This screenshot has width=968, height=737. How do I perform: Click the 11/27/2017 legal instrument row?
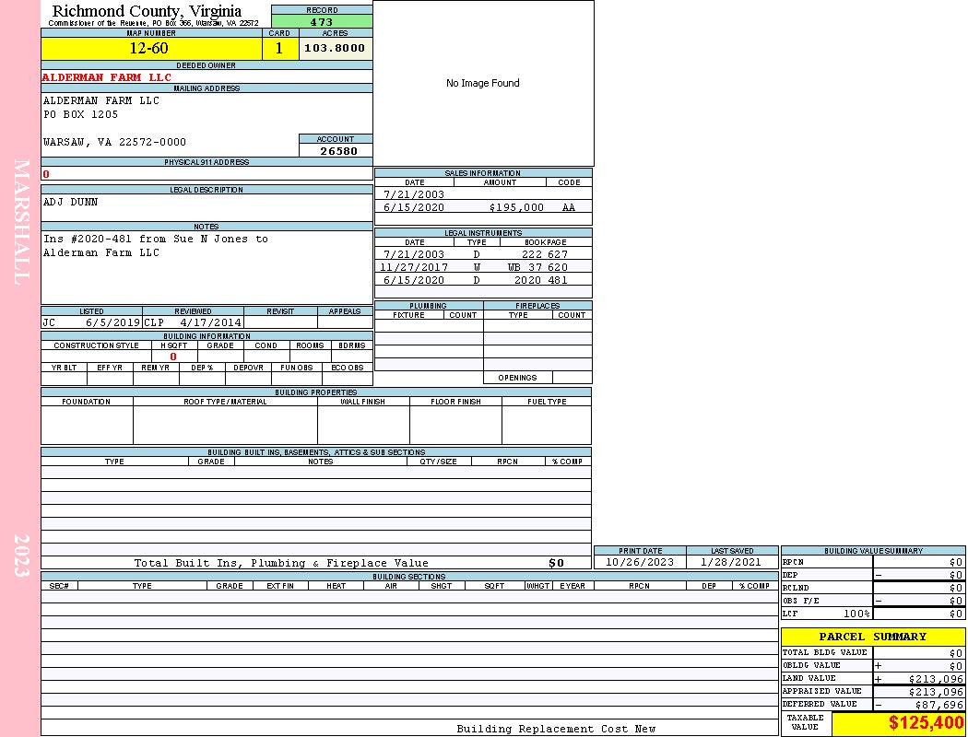pyautogui.click(x=482, y=267)
